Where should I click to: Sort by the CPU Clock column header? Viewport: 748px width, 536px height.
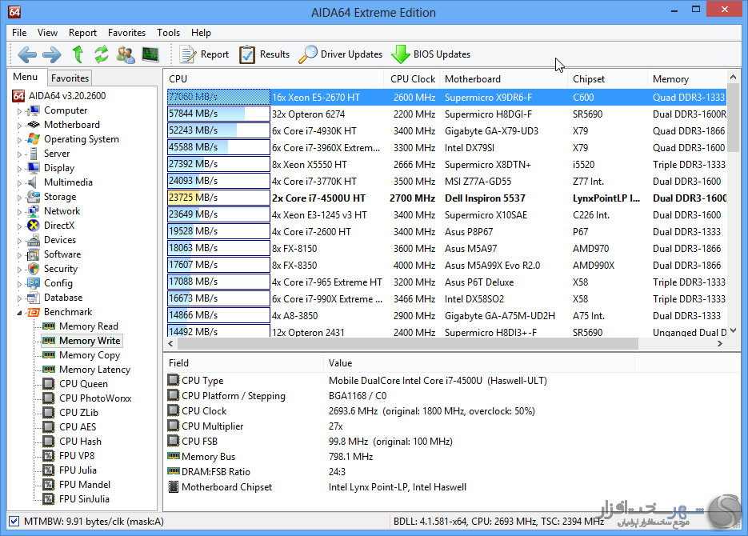pos(412,79)
